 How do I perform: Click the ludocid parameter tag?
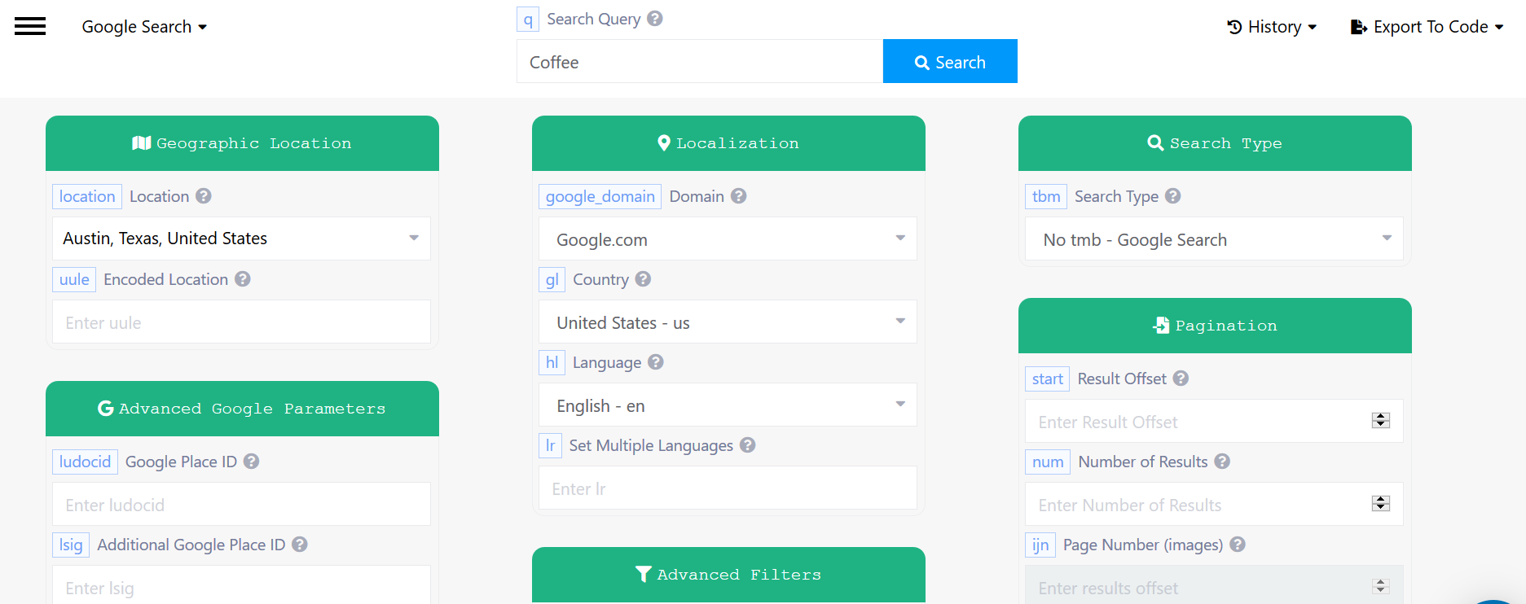85,462
